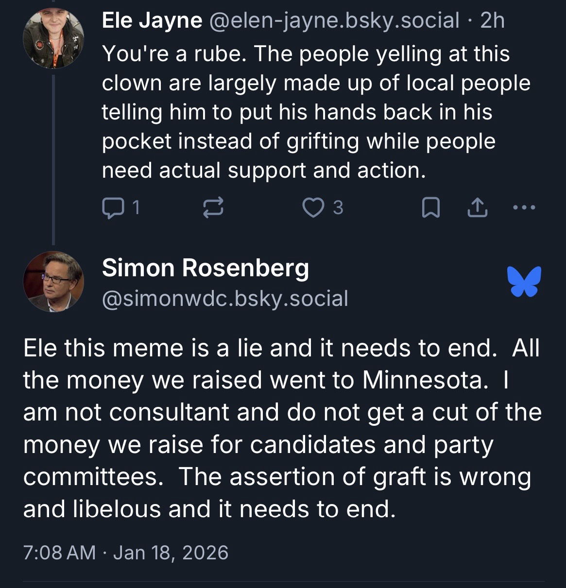Image resolution: width=566 pixels, height=588 pixels.
Task: Open Ele Jayne's profile picture
Action: (x=53, y=39)
